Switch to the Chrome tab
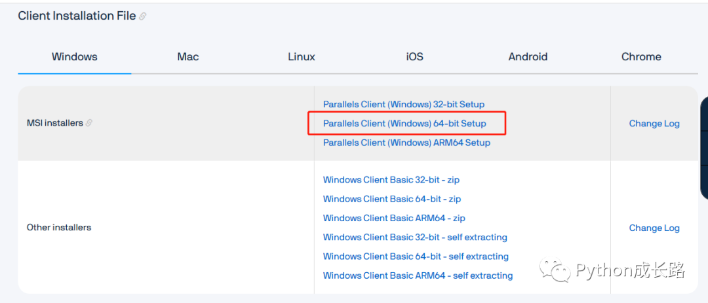708x303 pixels. tap(641, 57)
